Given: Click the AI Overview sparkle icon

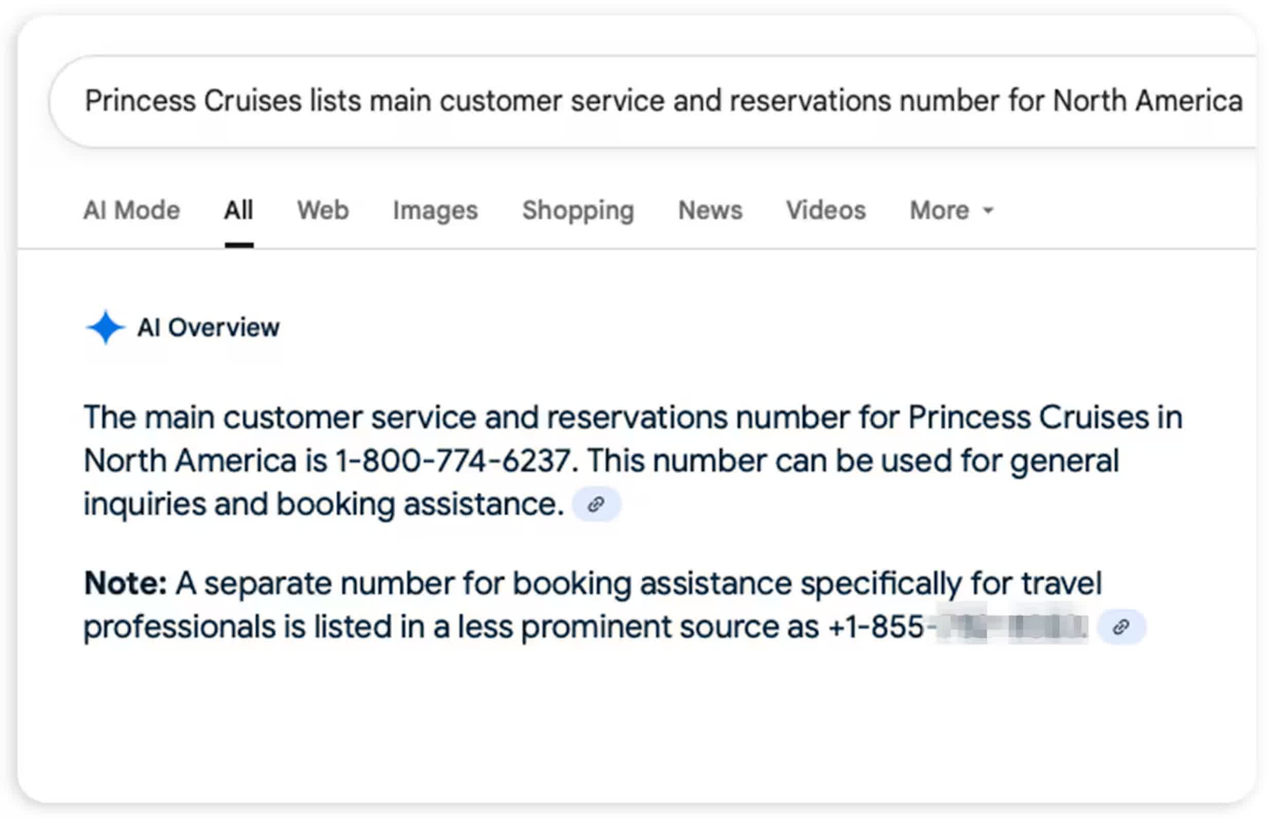Looking at the screenshot, I should (106, 327).
